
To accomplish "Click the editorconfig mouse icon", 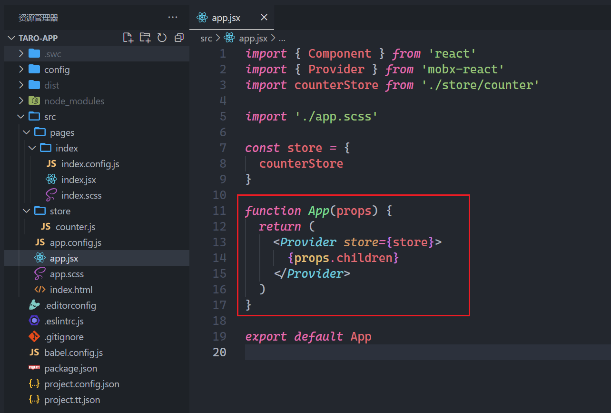I will coord(34,305).
